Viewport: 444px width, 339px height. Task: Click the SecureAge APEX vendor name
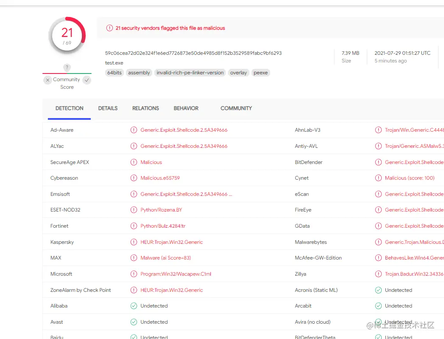[x=70, y=162]
